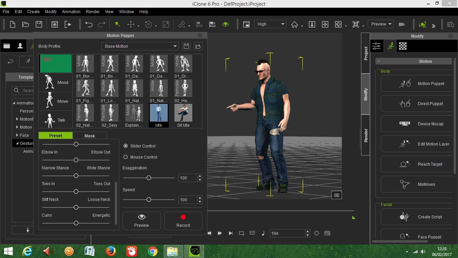Expand the Face tree node
Screen dimensions: 458x258
[17, 135]
